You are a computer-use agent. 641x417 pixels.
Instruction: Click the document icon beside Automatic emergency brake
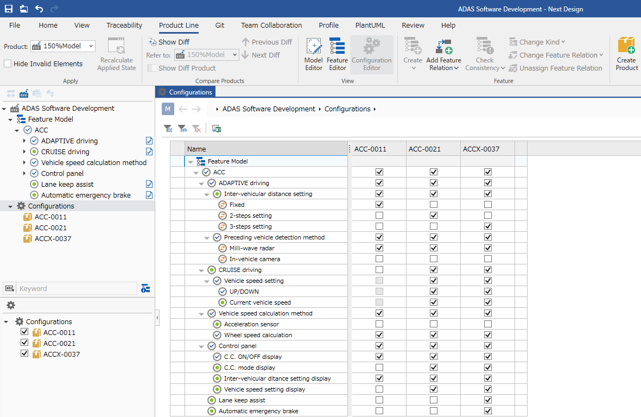point(149,195)
